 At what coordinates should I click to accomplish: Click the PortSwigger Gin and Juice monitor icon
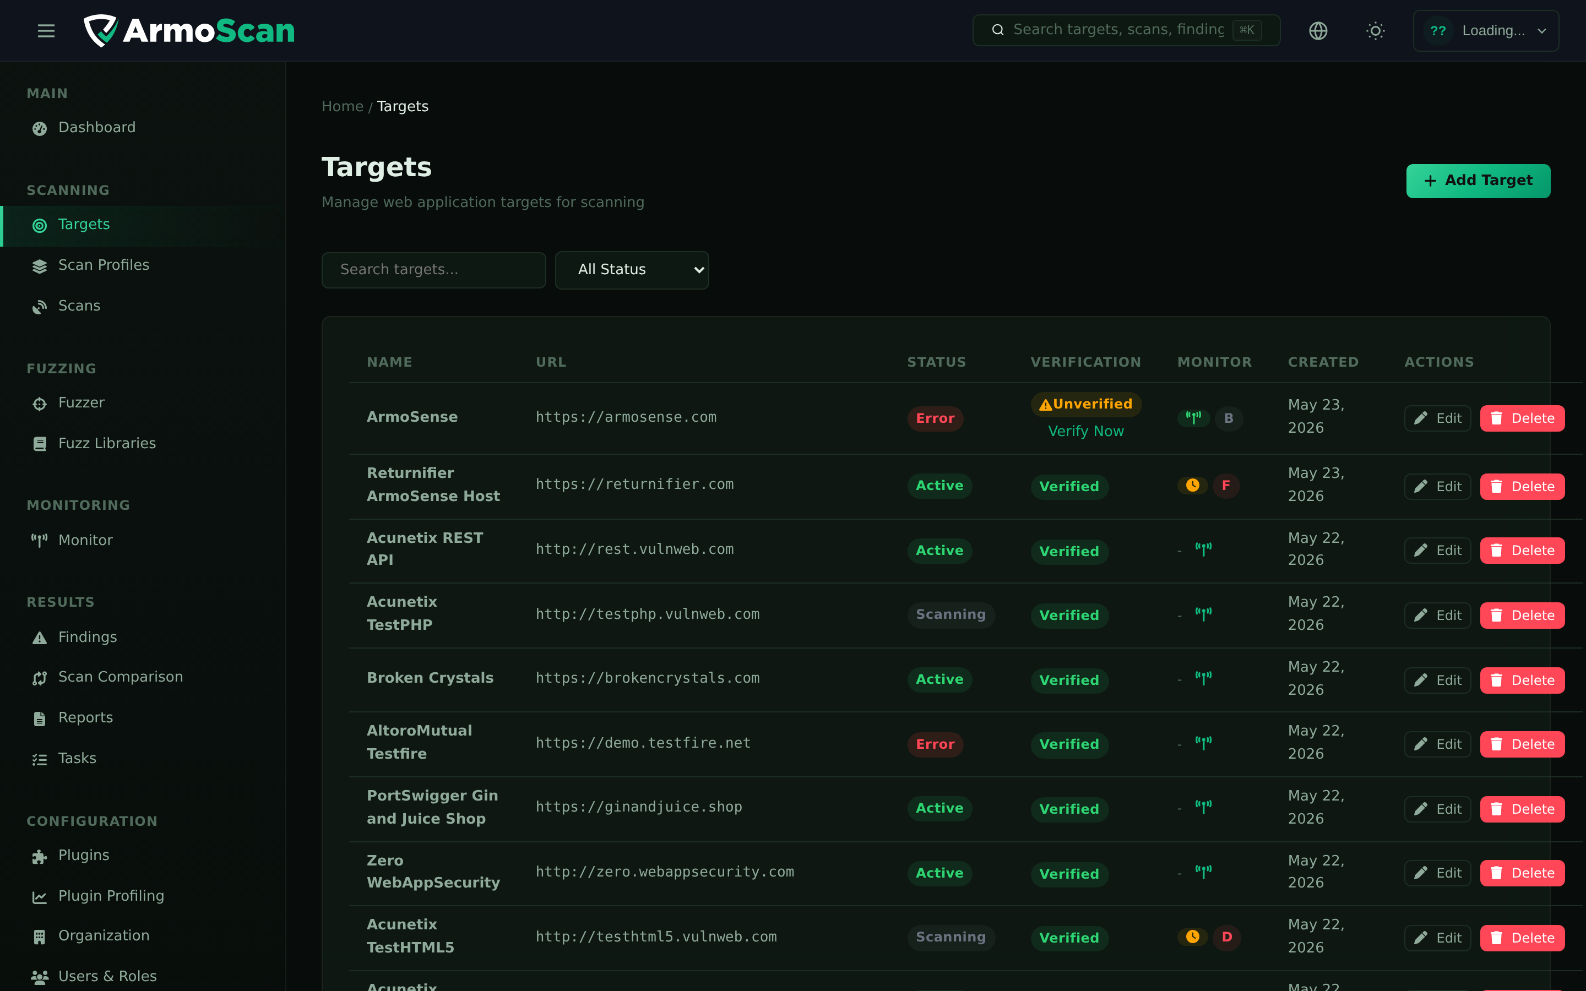[x=1203, y=807]
